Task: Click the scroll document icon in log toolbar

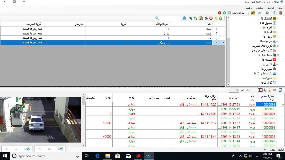Action: 280,90
